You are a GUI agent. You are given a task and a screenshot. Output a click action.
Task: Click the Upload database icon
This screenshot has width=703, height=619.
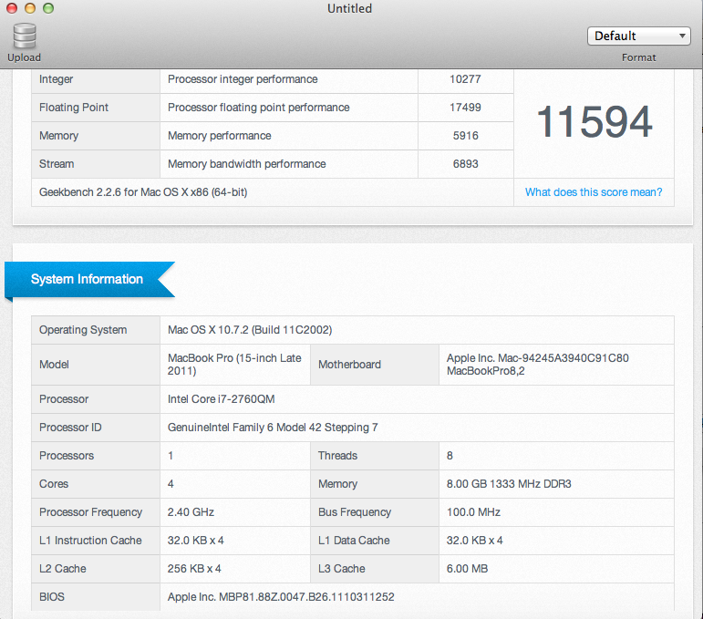pos(25,36)
